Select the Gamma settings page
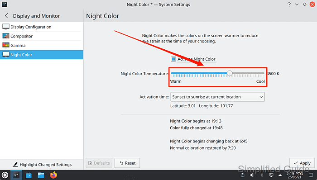 (42, 45)
